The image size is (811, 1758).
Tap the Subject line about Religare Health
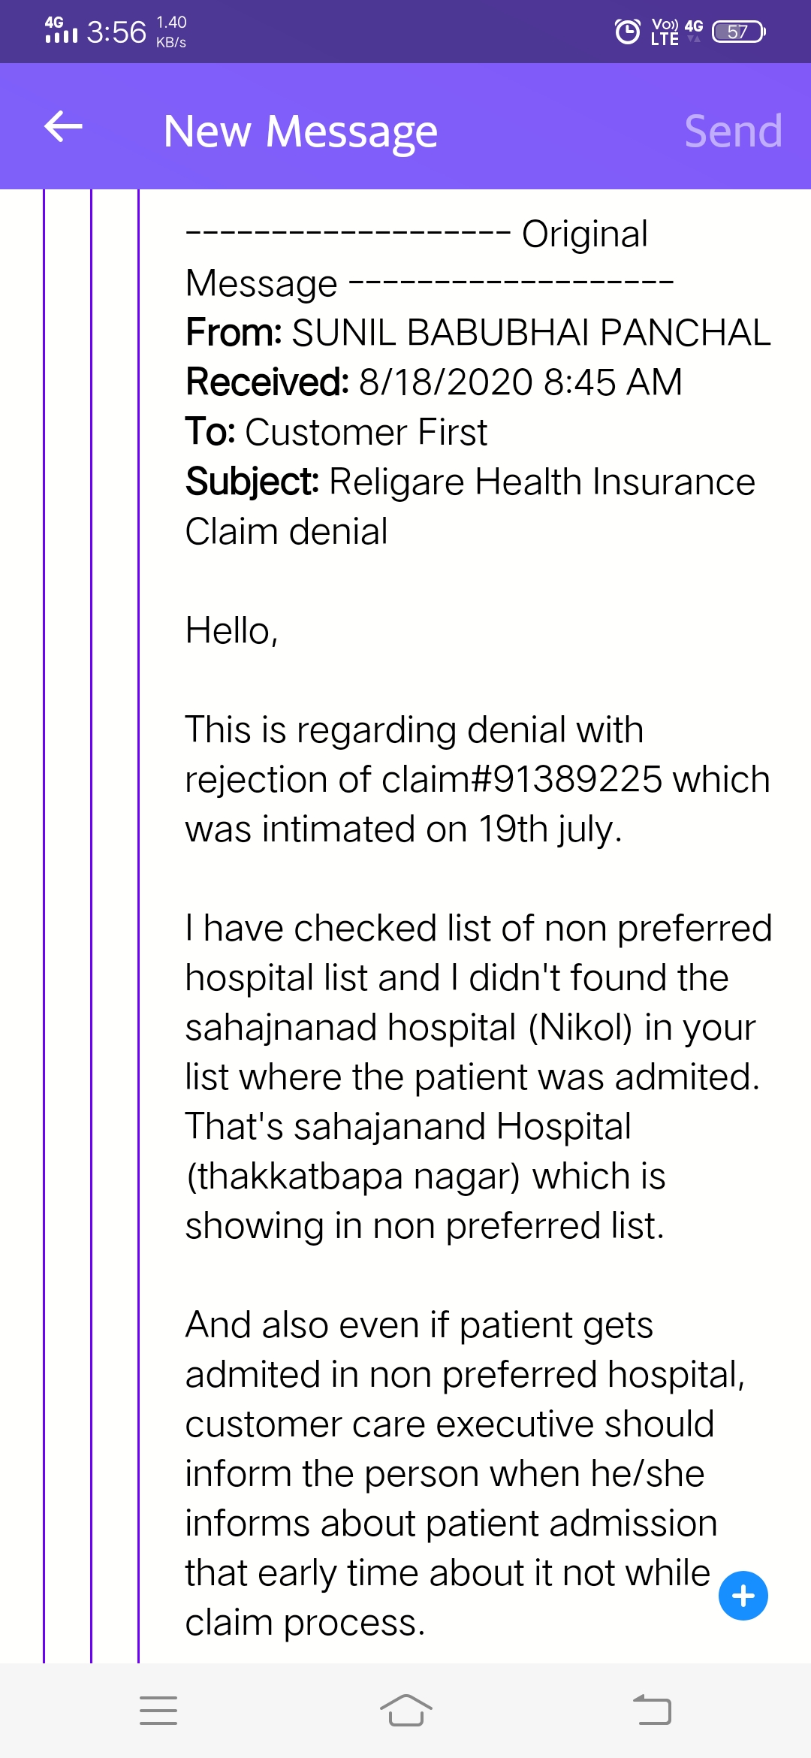(x=470, y=482)
